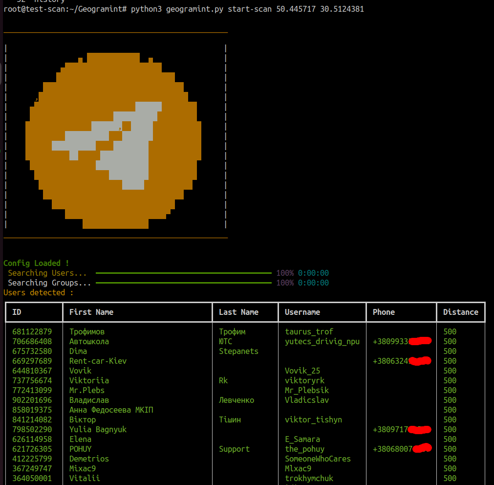Click username 'taurus_trof'

309,331
